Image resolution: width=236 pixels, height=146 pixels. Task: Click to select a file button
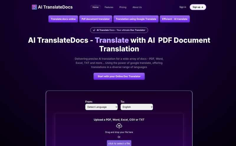coord(119,143)
